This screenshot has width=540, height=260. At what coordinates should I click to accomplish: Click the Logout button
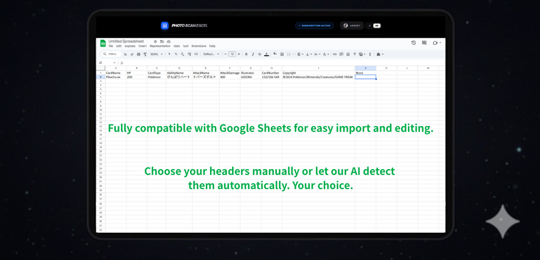click(x=352, y=25)
